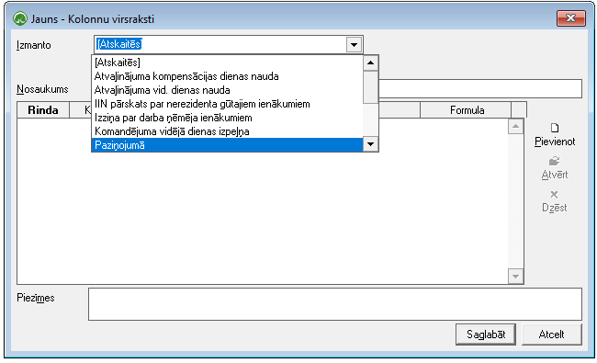Click the Pievienot button label
This screenshot has height=363, width=597.
pyautogui.click(x=555, y=142)
